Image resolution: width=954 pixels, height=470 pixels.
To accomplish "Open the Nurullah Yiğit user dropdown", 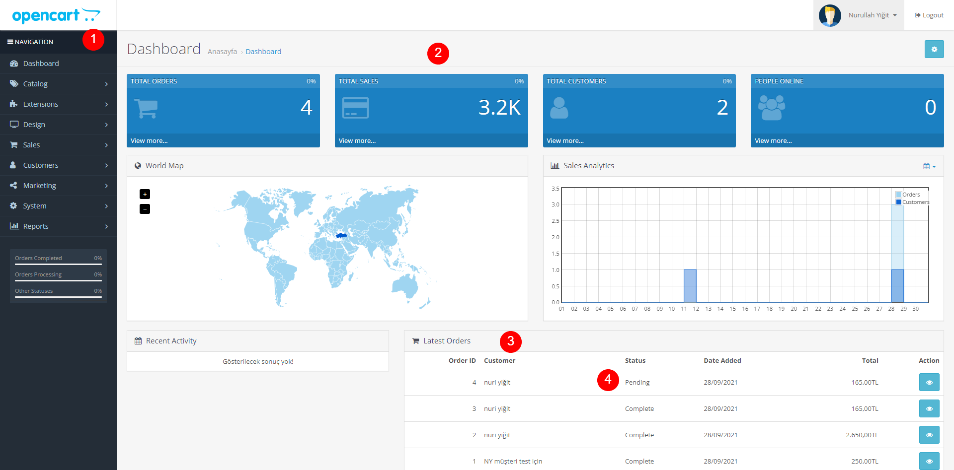I will point(872,15).
